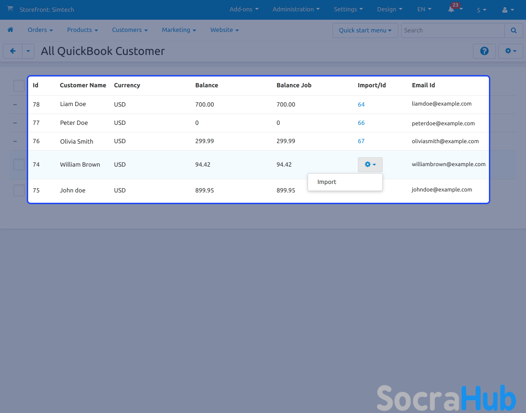Click the storefront cart icon
Viewport: 526px width, 413px height.
pyautogui.click(x=10, y=9)
